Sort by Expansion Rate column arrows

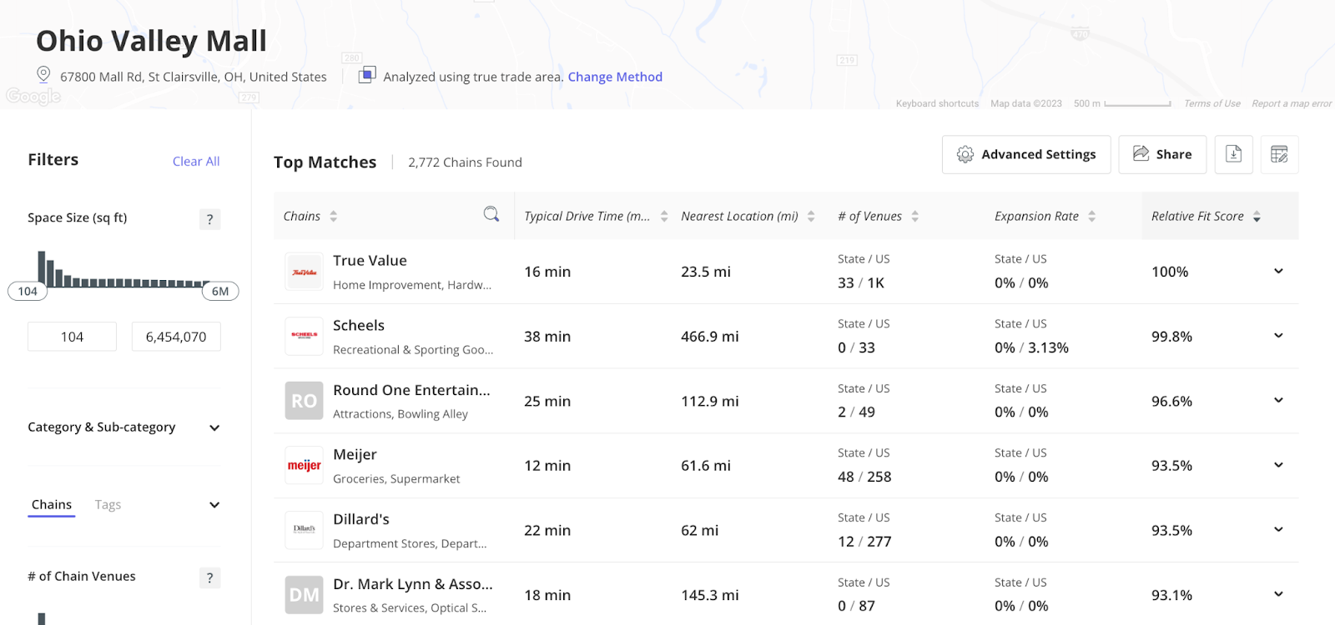pyautogui.click(x=1091, y=217)
